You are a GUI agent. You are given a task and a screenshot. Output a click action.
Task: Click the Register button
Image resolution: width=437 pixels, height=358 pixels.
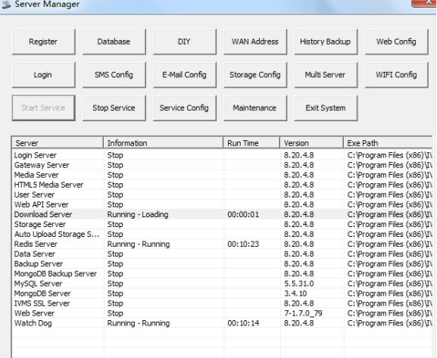tap(43, 42)
